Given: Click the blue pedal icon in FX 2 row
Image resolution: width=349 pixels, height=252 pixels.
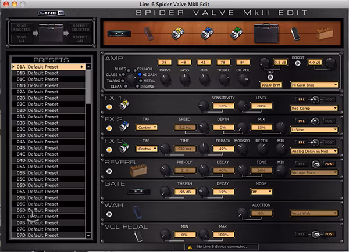Looking at the screenshot, I should point(124,126).
